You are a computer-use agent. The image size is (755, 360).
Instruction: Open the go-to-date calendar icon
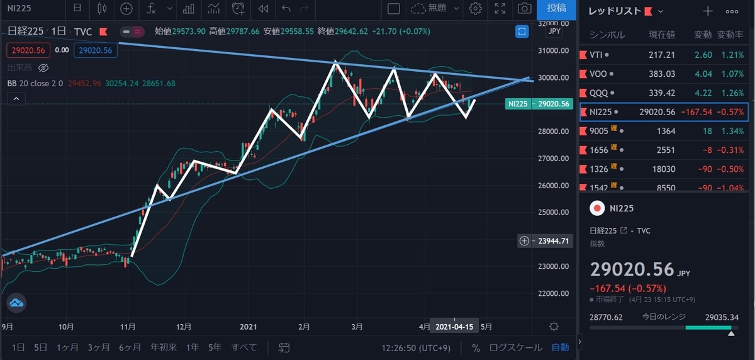point(284,347)
